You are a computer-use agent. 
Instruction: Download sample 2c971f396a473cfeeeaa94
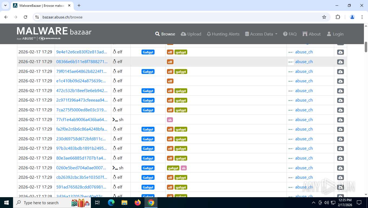(x=340, y=100)
